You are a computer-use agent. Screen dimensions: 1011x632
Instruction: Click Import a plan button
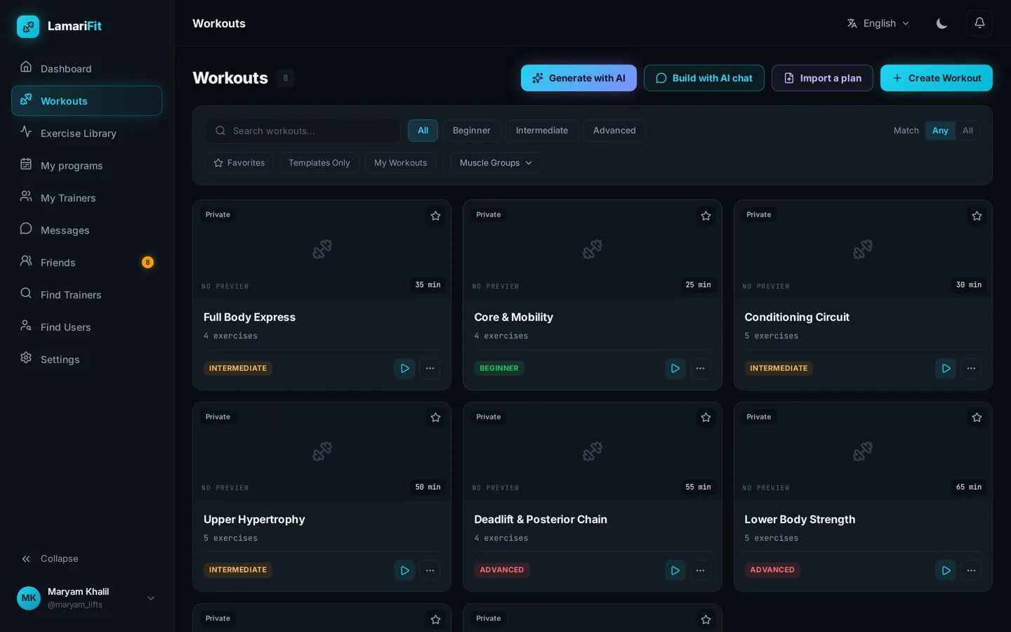pyautogui.click(x=822, y=78)
